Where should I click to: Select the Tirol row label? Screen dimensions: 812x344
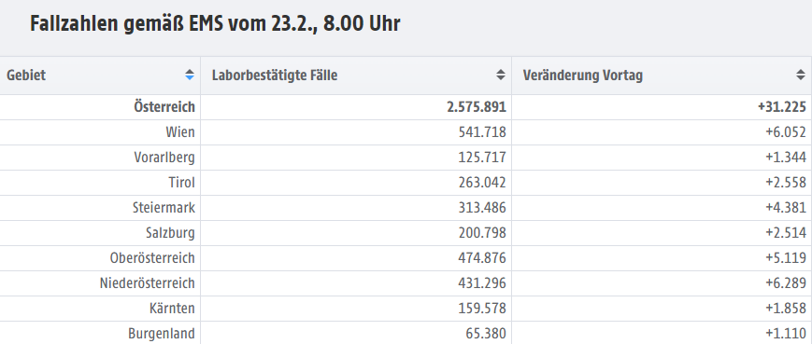pos(182,183)
